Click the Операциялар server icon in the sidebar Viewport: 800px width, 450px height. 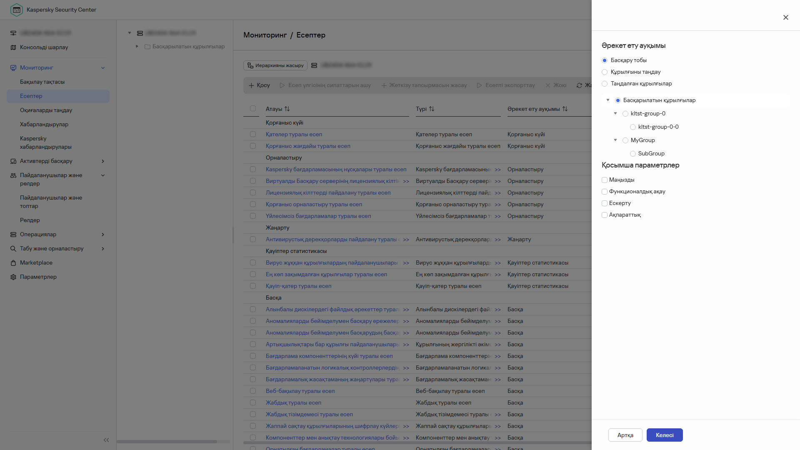[13, 235]
